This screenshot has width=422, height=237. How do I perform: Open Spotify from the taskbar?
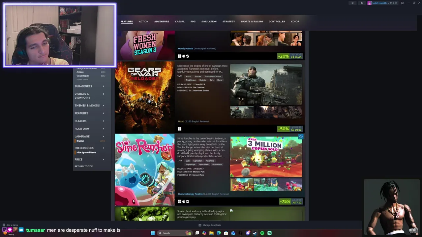(x=262, y=233)
